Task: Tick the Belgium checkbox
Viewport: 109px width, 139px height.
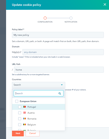Action: click(x=20, y=125)
